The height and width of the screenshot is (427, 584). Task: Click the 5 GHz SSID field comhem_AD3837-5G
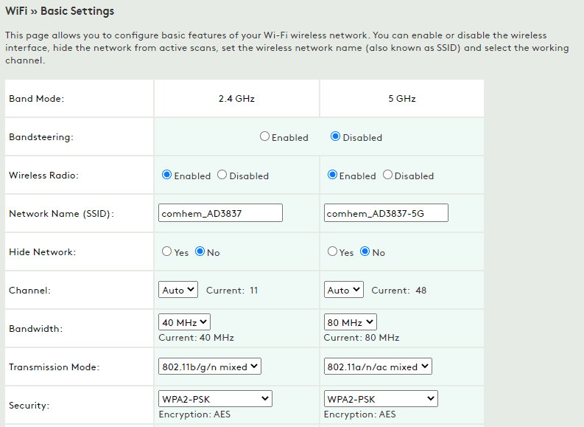coord(386,213)
